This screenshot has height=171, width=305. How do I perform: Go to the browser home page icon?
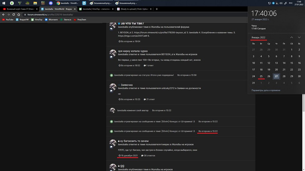(x=19, y=14)
